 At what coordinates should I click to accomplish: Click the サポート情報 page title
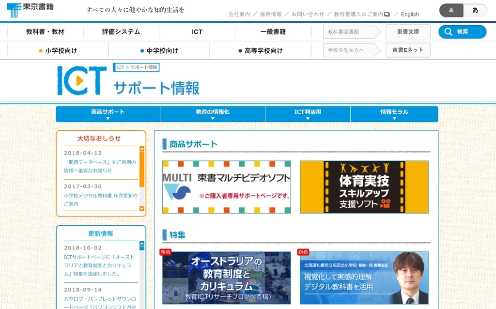coord(156,88)
